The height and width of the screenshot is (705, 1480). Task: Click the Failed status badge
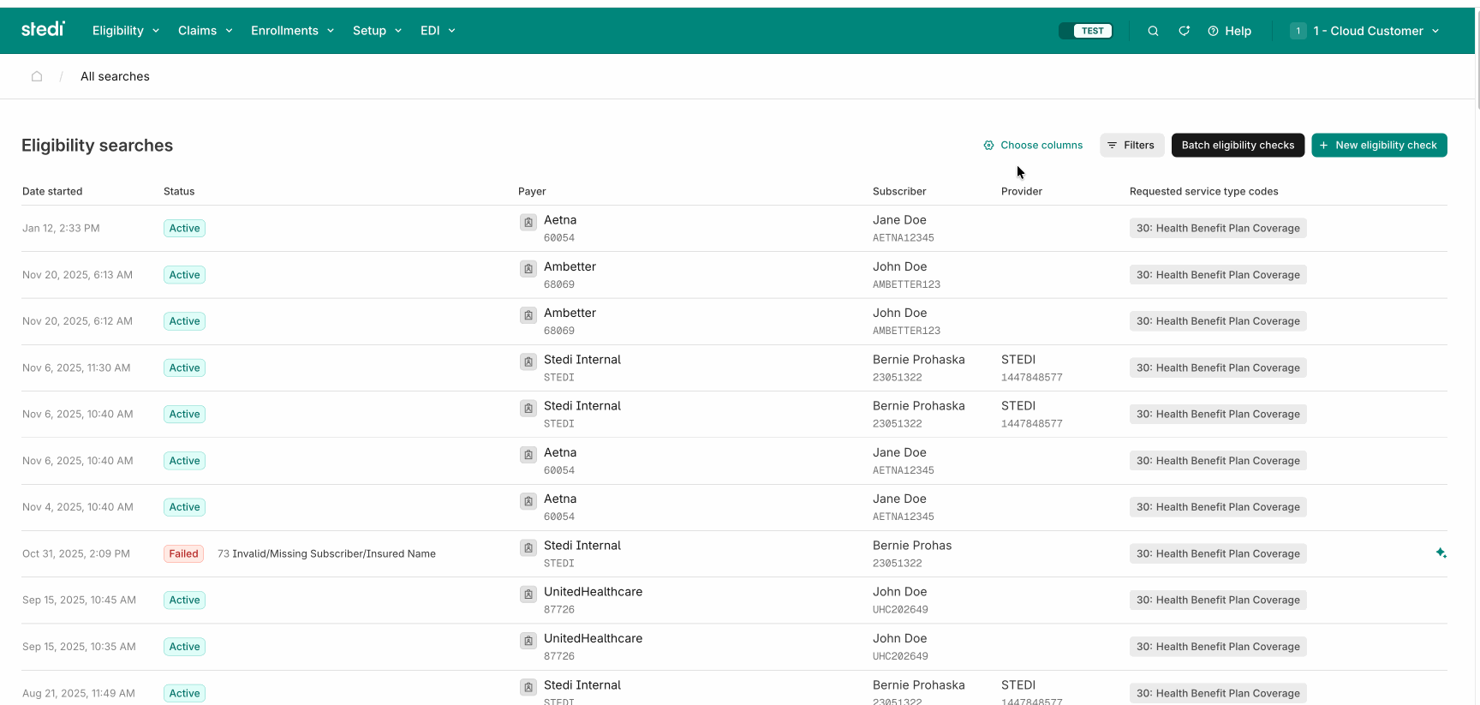183,554
